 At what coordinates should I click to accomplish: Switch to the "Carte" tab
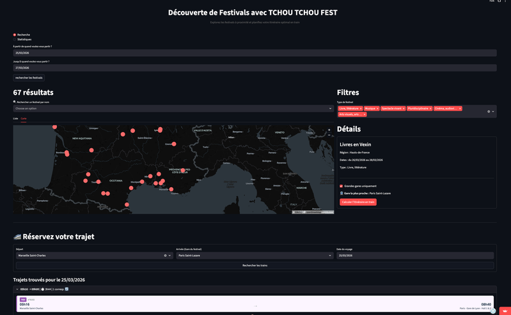(x=24, y=118)
